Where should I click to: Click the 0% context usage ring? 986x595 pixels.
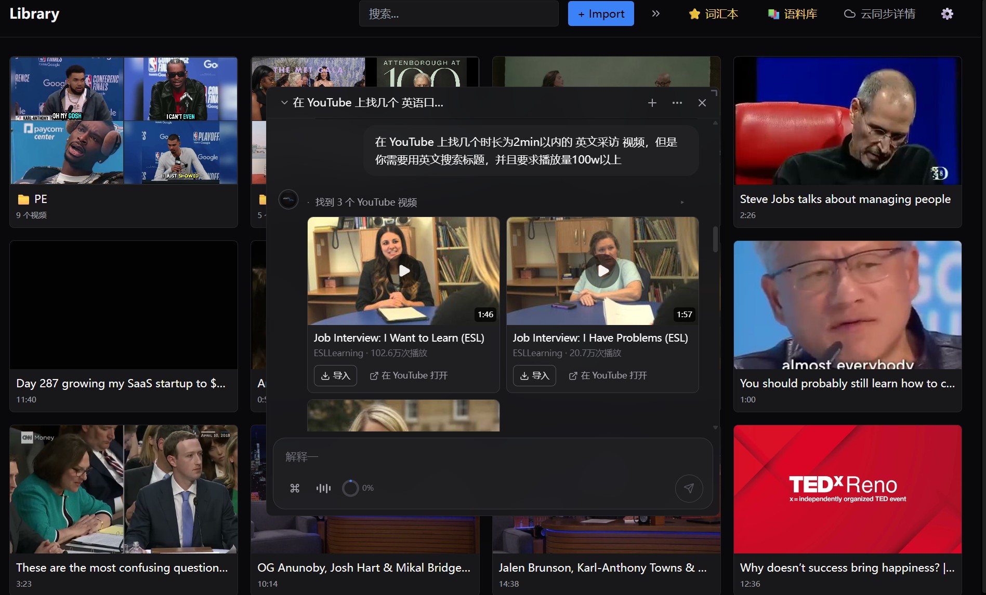350,488
